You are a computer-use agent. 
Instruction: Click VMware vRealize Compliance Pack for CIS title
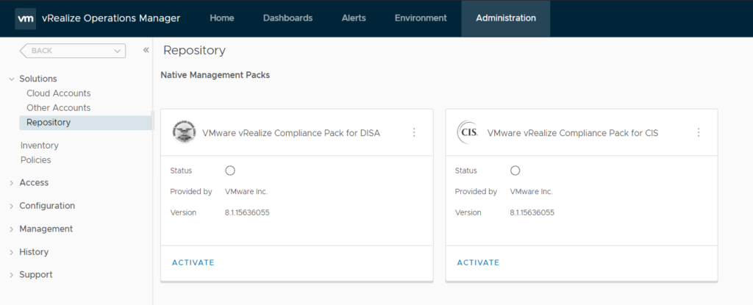(x=572, y=133)
